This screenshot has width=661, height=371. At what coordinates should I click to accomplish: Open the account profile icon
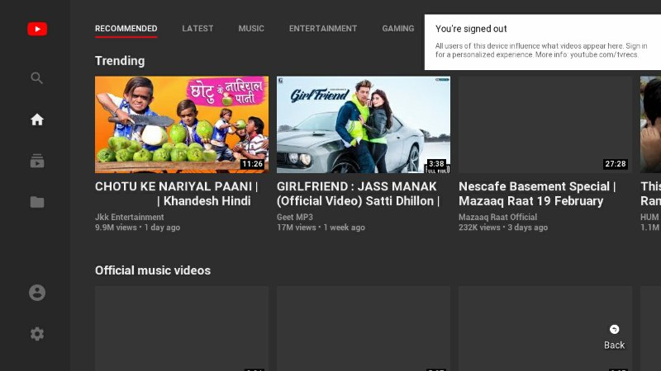(x=37, y=293)
